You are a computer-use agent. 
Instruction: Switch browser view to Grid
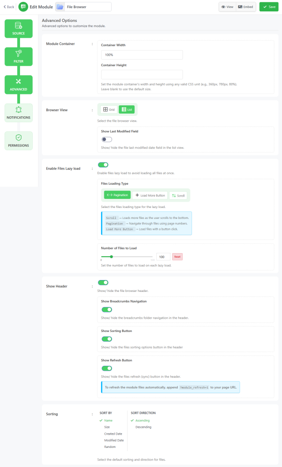pyautogui.click(x=109, y=109)
